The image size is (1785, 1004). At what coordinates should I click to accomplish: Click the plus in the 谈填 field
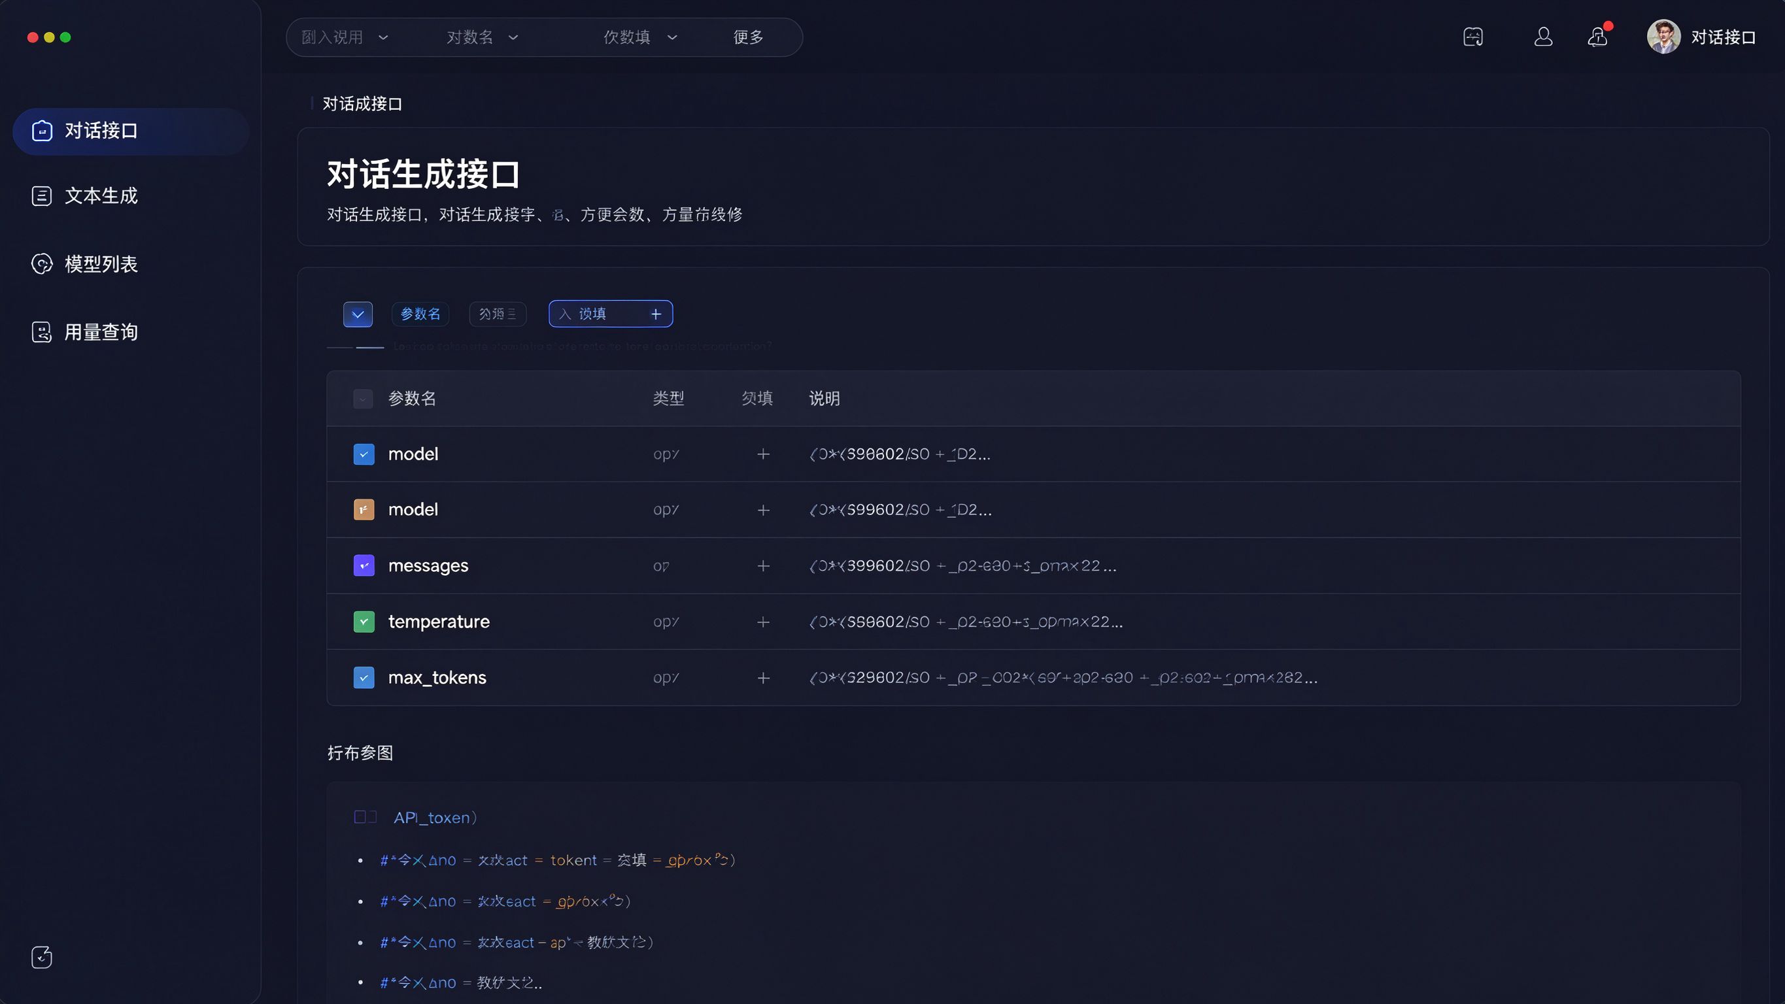coord(656,314)
